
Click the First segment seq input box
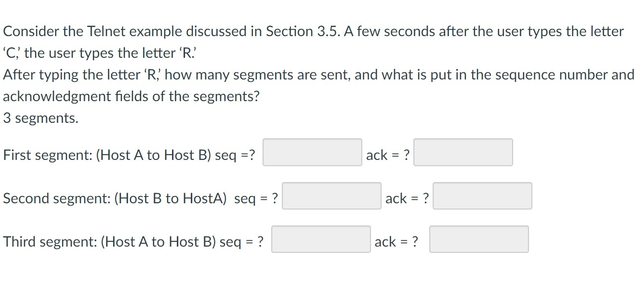[312, 152]
